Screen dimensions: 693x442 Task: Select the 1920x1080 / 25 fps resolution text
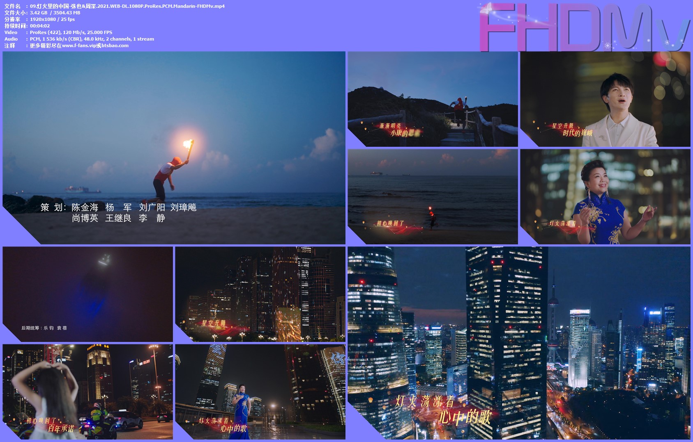(52, 19)
